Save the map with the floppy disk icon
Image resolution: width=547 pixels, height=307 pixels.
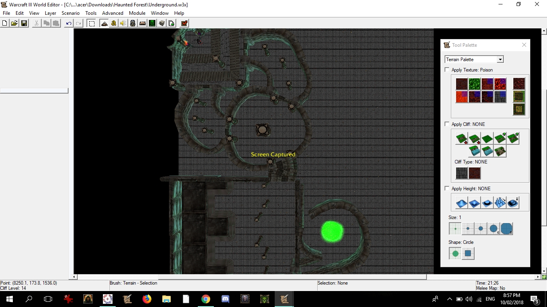click(x=24, y=23)
